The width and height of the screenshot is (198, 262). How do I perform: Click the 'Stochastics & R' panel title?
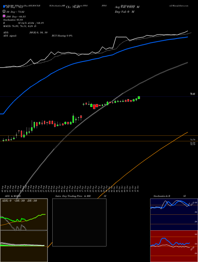click(x=162, y=196)
